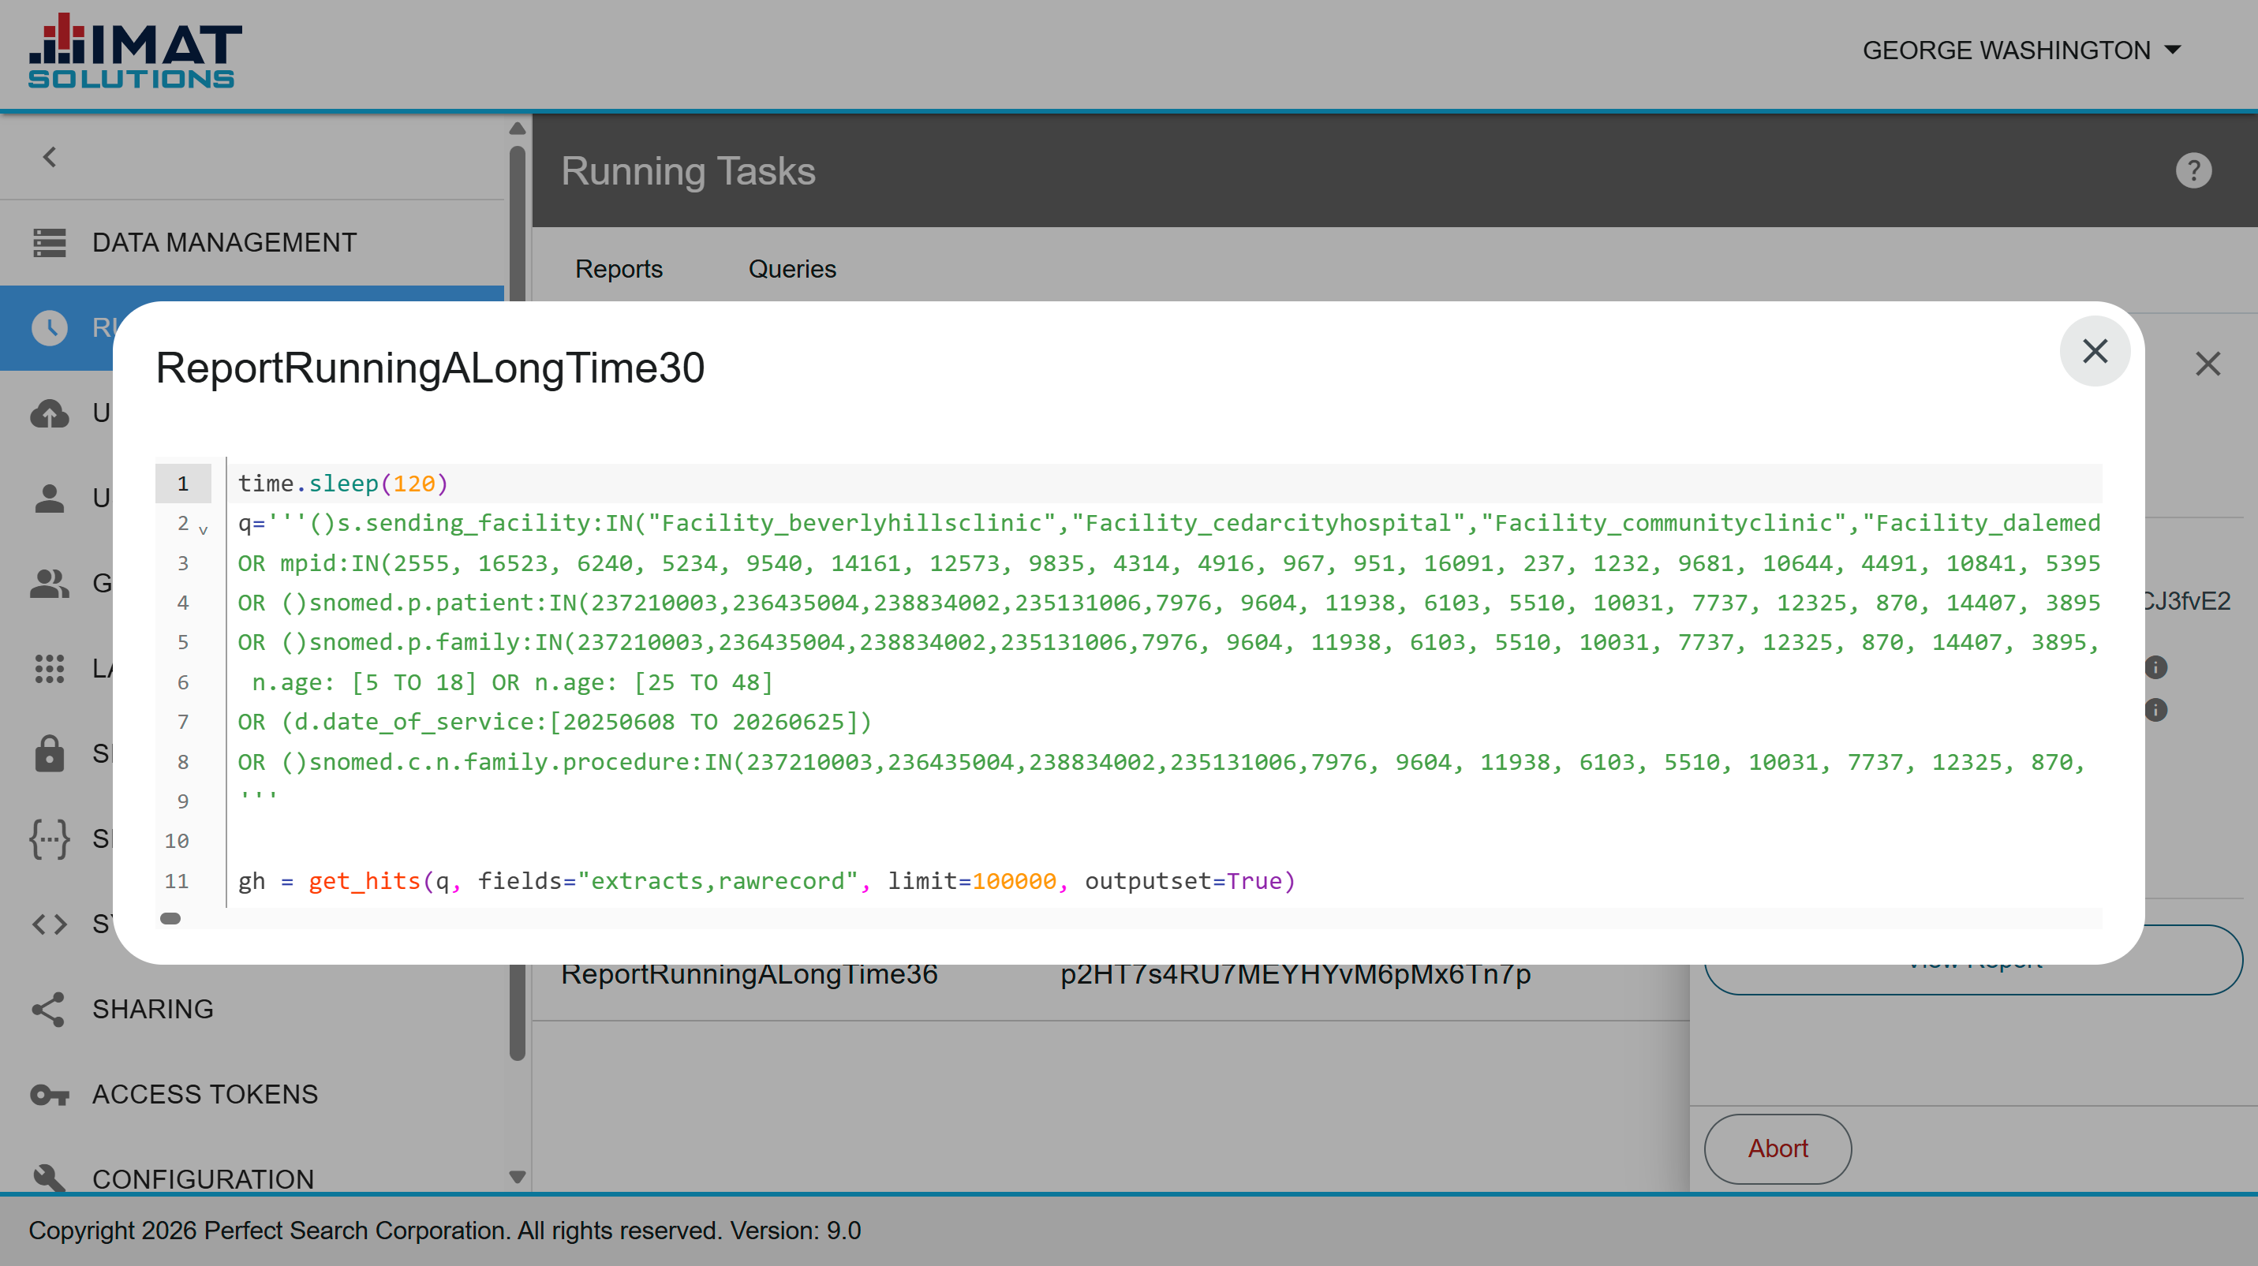Open Access Tokens menu item

(x=252, y=1094)
